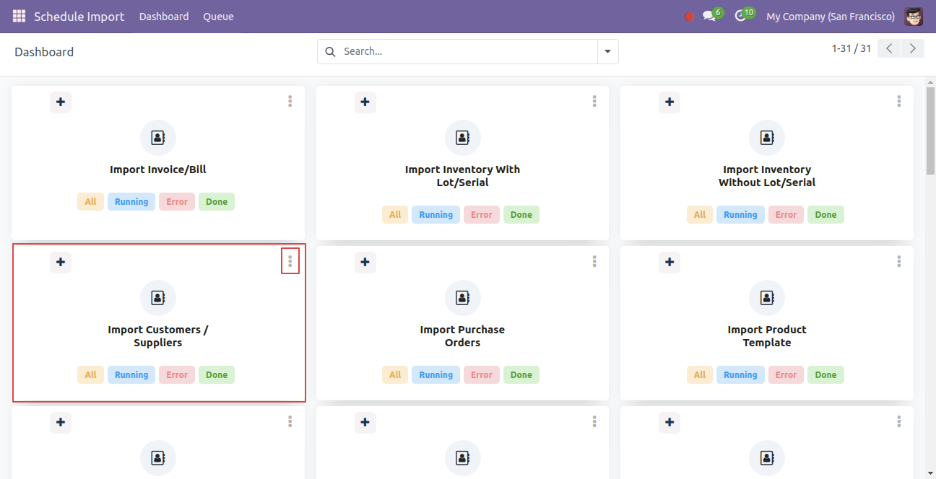The height and width of the screenshot is (479, 936).
Task: Click contact book icon of Import Inventory Without Lot/Serial
Action: (x=767, y=138)
